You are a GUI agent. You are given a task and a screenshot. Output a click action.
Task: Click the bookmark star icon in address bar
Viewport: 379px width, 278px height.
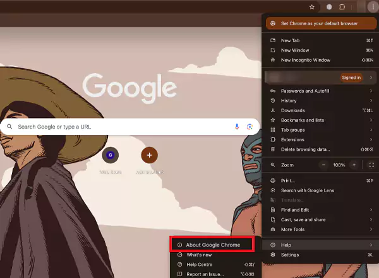[x=312, y=7]
